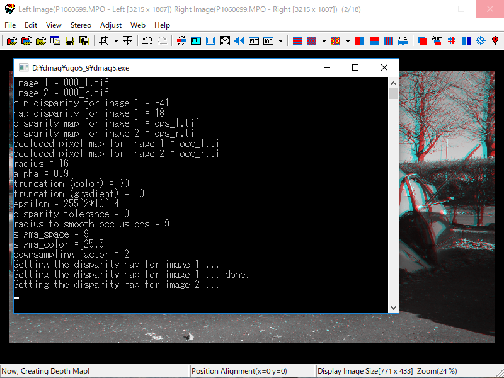Open the View menu
Viewport: 504px width, 378px height.
click(x=54, y=25)
